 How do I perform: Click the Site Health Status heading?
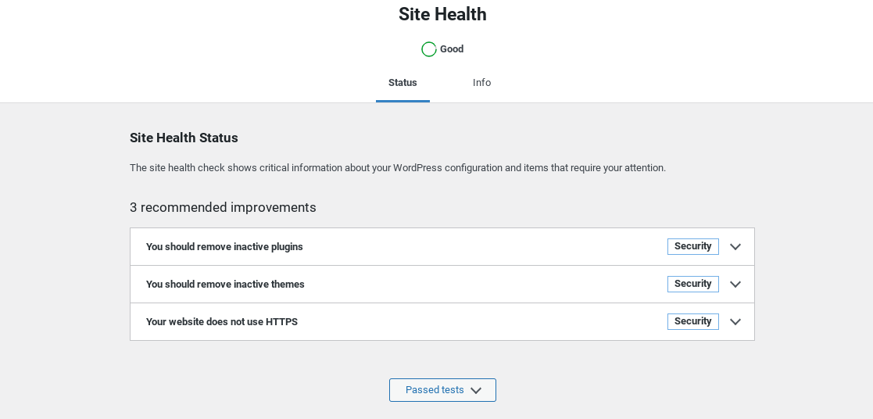(x=184, y=138)
